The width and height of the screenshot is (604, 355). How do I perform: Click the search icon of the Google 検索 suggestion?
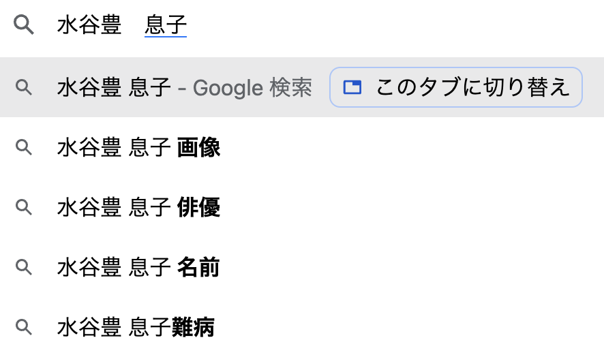pos(24,87)
